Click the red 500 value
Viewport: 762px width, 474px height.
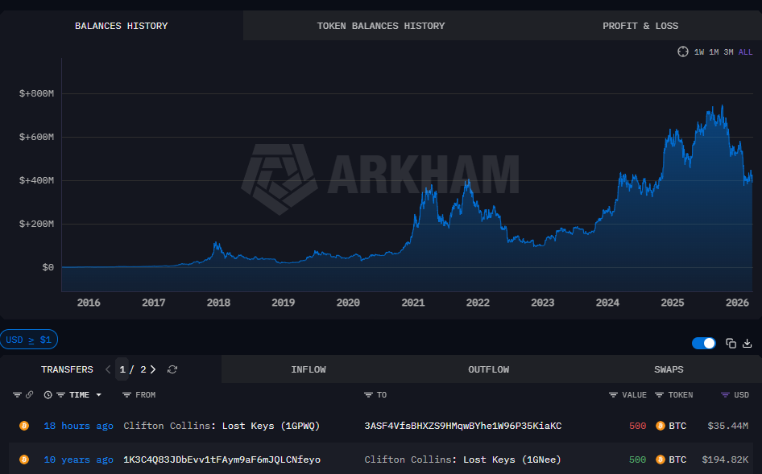point(638,426)
